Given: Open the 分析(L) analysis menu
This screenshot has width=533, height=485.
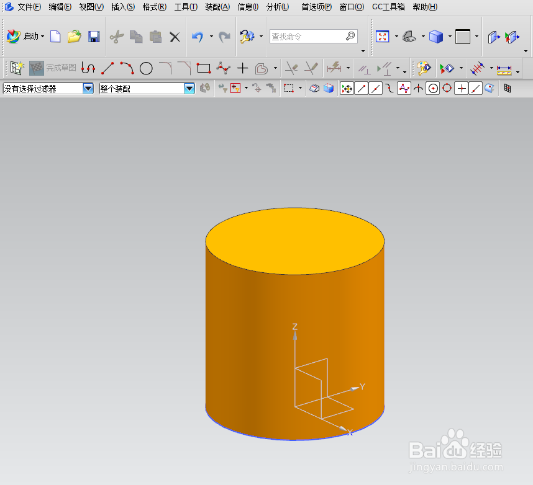Looking at the screenshot, I should coord(278,7).
